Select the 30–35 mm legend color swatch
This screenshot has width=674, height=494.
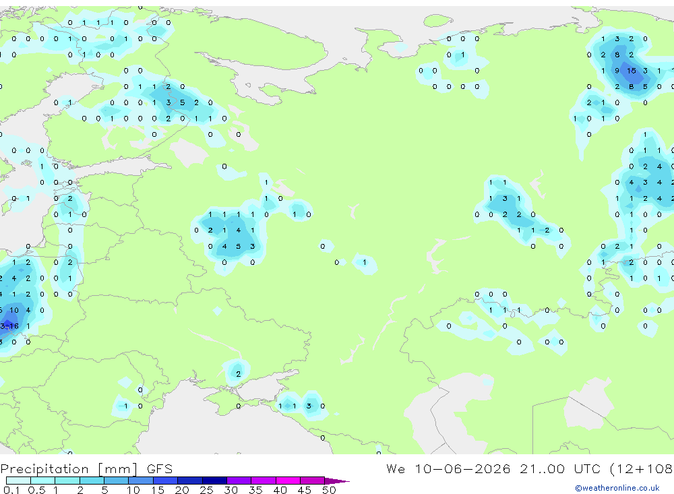tap(239, 481)
